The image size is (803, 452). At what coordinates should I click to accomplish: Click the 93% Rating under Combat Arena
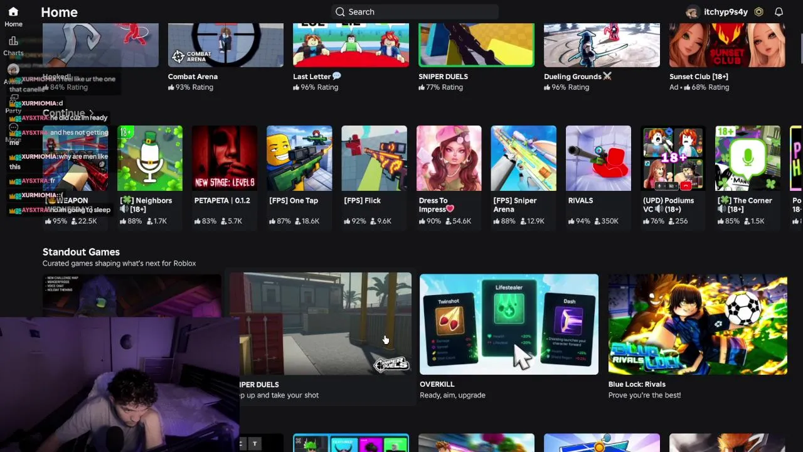coord(191,87)
